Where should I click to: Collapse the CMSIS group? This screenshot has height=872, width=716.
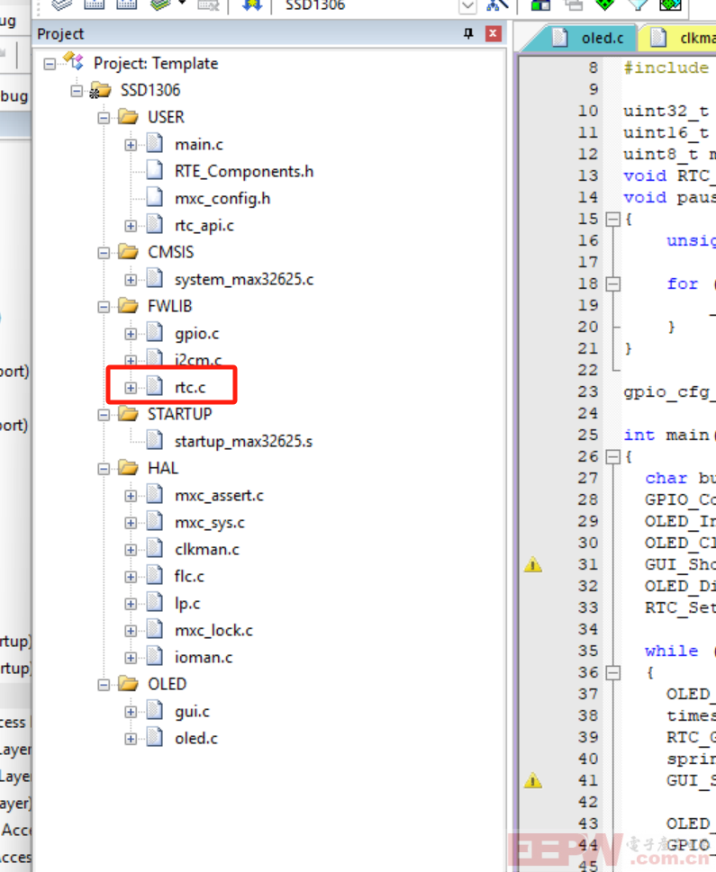point(104,253)
